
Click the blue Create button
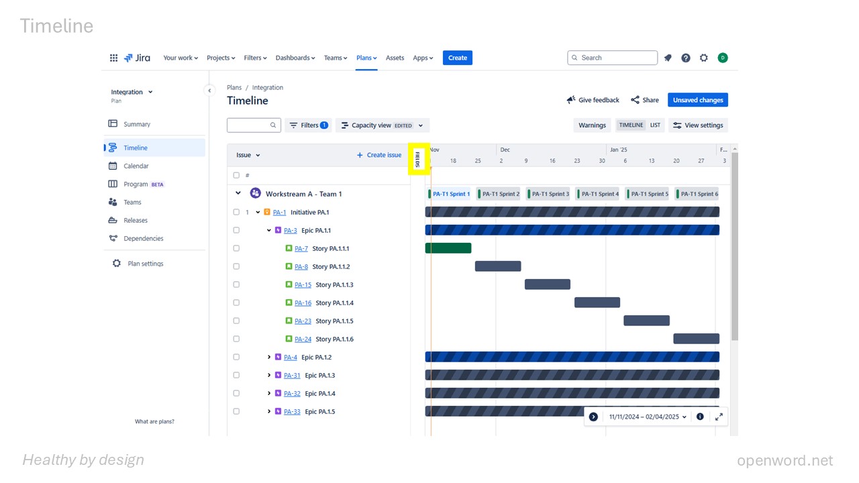click(x=458, y=58)
